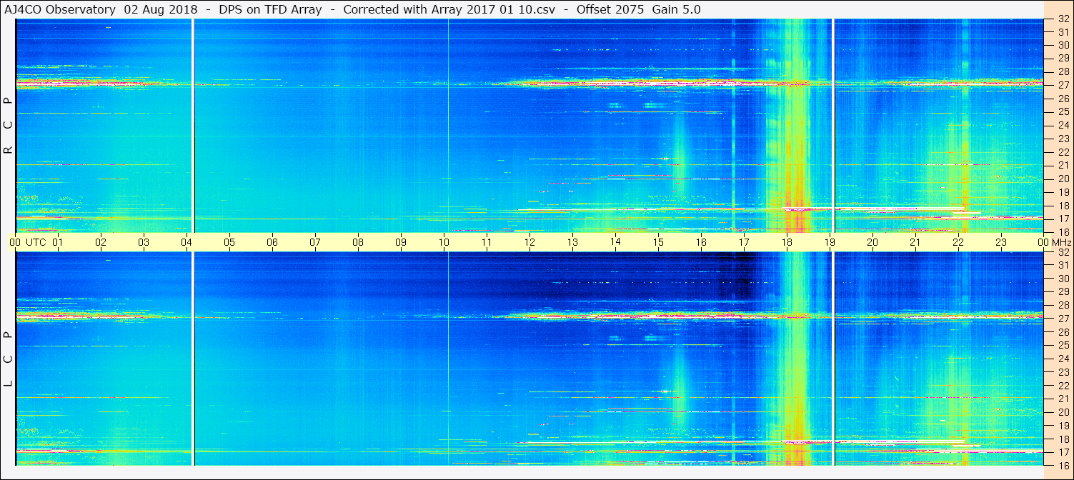Click the 25 MHz label on RCP scale
The height and width of the screenshot is (480, 1074).
(x=1063, y=111)
